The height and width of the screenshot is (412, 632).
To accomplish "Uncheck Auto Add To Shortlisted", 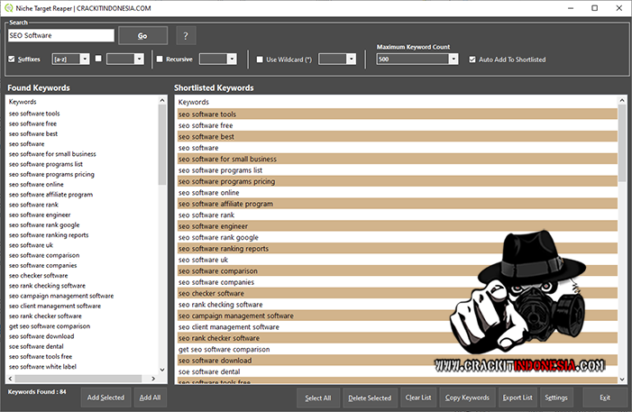I will (472, 60).
